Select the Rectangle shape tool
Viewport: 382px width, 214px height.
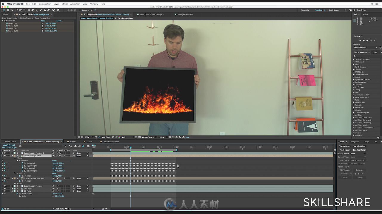(29, 10)
